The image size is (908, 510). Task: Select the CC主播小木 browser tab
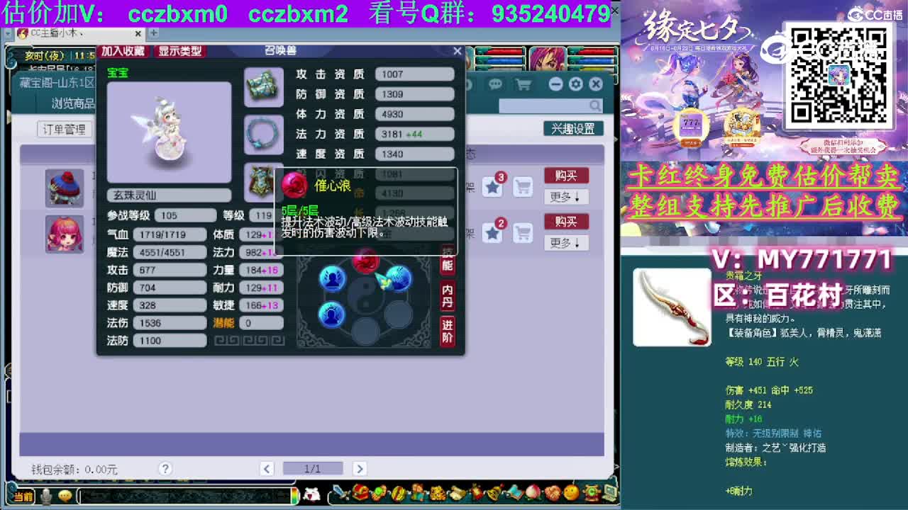pyautogui.click(x=79, y=33)
